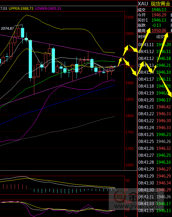The width and height of the screenshot is (172, 217).
Task: Click the UPPER:1988.73 Bollinger label
Action: point(21,9)
